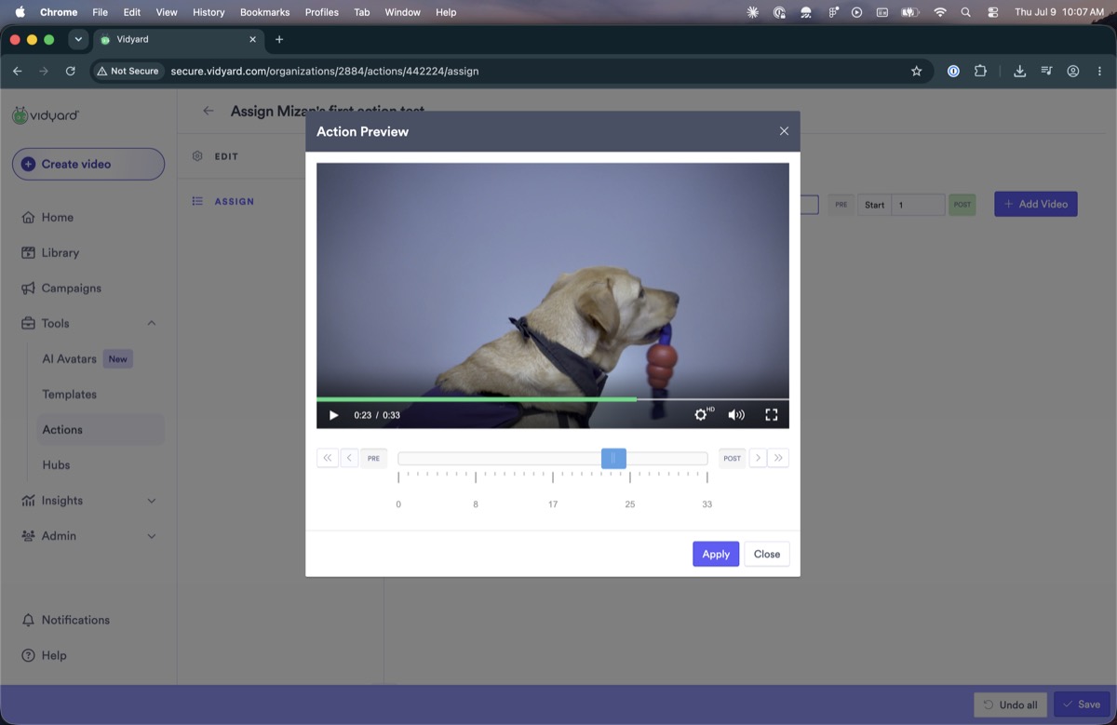Click the Close button in dialog

767,554
